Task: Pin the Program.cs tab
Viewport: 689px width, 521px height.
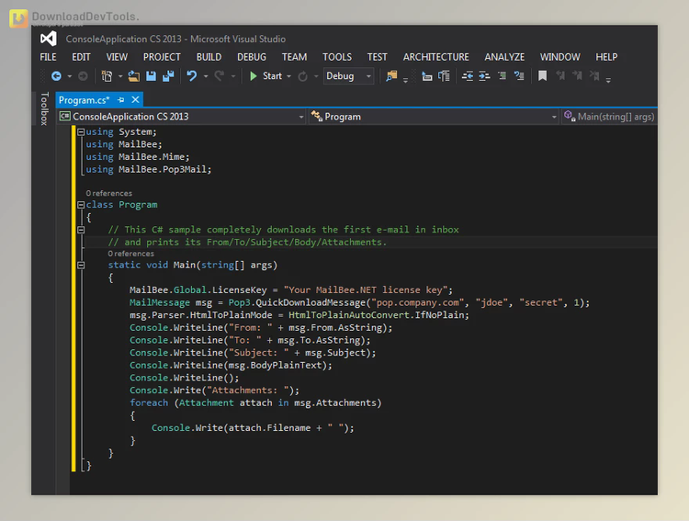Action: coord(121,100)
